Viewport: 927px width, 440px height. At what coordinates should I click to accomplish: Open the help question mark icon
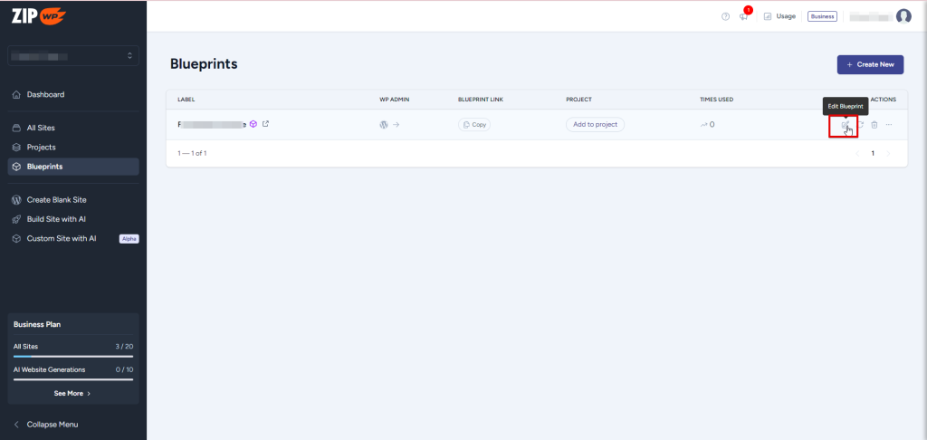pyautogui.click(x=725, y=16)
